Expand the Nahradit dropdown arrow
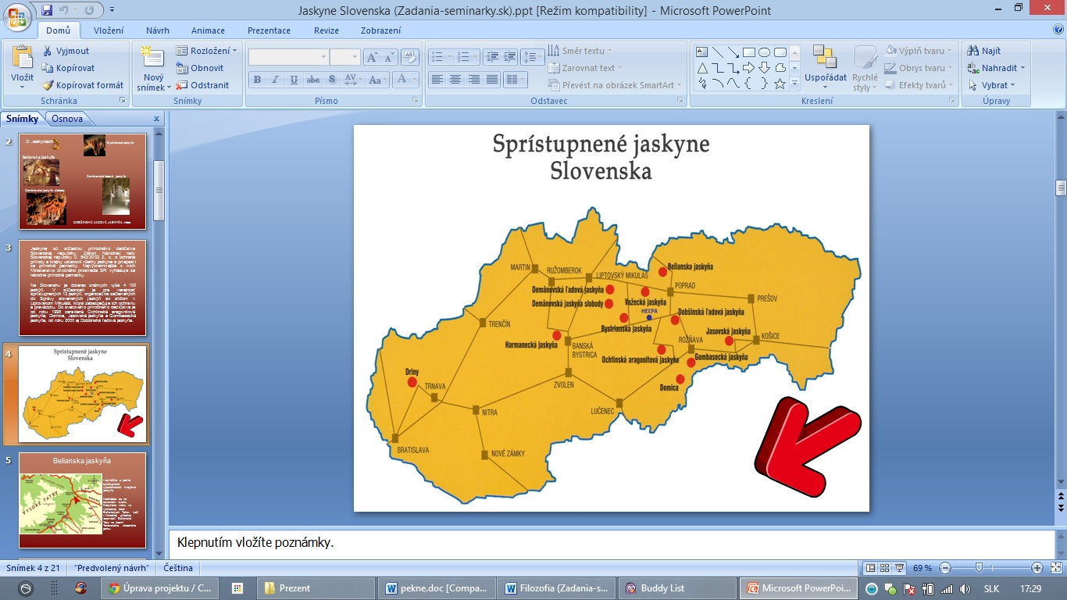This screenshot has width=1067, height=600. pyautogui.click(x=1022, y=68)
